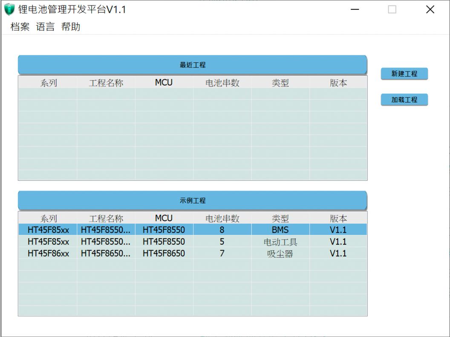Click the green shield app icon
Image resolution: width=450 pixels, height=337 pixels.
9,9
